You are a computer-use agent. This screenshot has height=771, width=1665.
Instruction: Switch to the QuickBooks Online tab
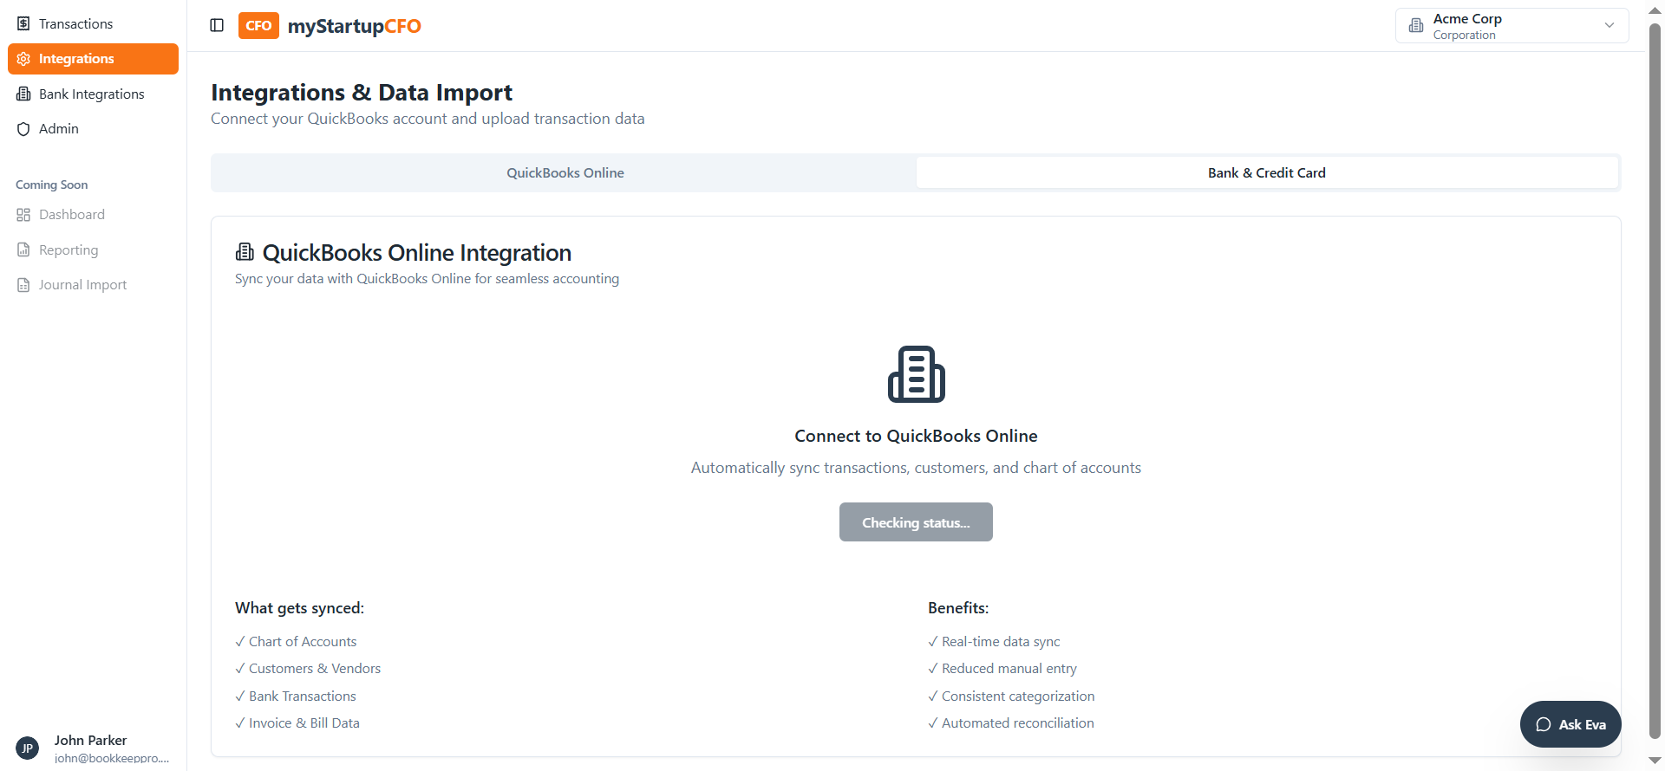tap(565, 172)
